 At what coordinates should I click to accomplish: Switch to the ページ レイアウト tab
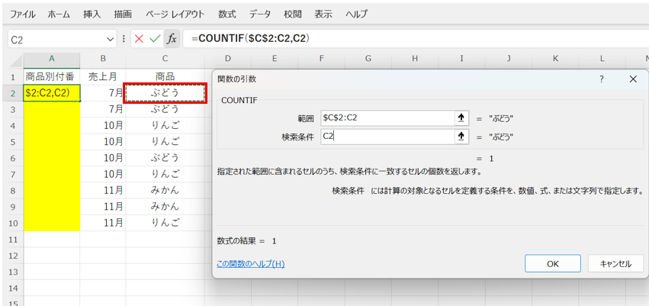point(175,14)
